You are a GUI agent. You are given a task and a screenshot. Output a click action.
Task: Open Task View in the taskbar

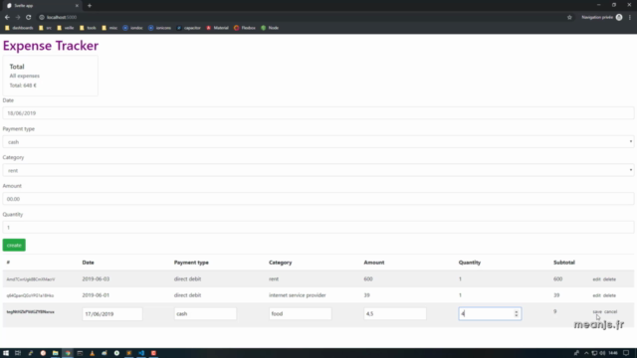coord(18,353)
